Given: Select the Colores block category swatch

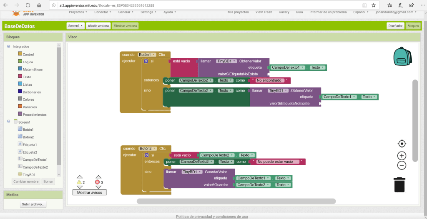Looking at the screenshot, I should pos(20,99).
